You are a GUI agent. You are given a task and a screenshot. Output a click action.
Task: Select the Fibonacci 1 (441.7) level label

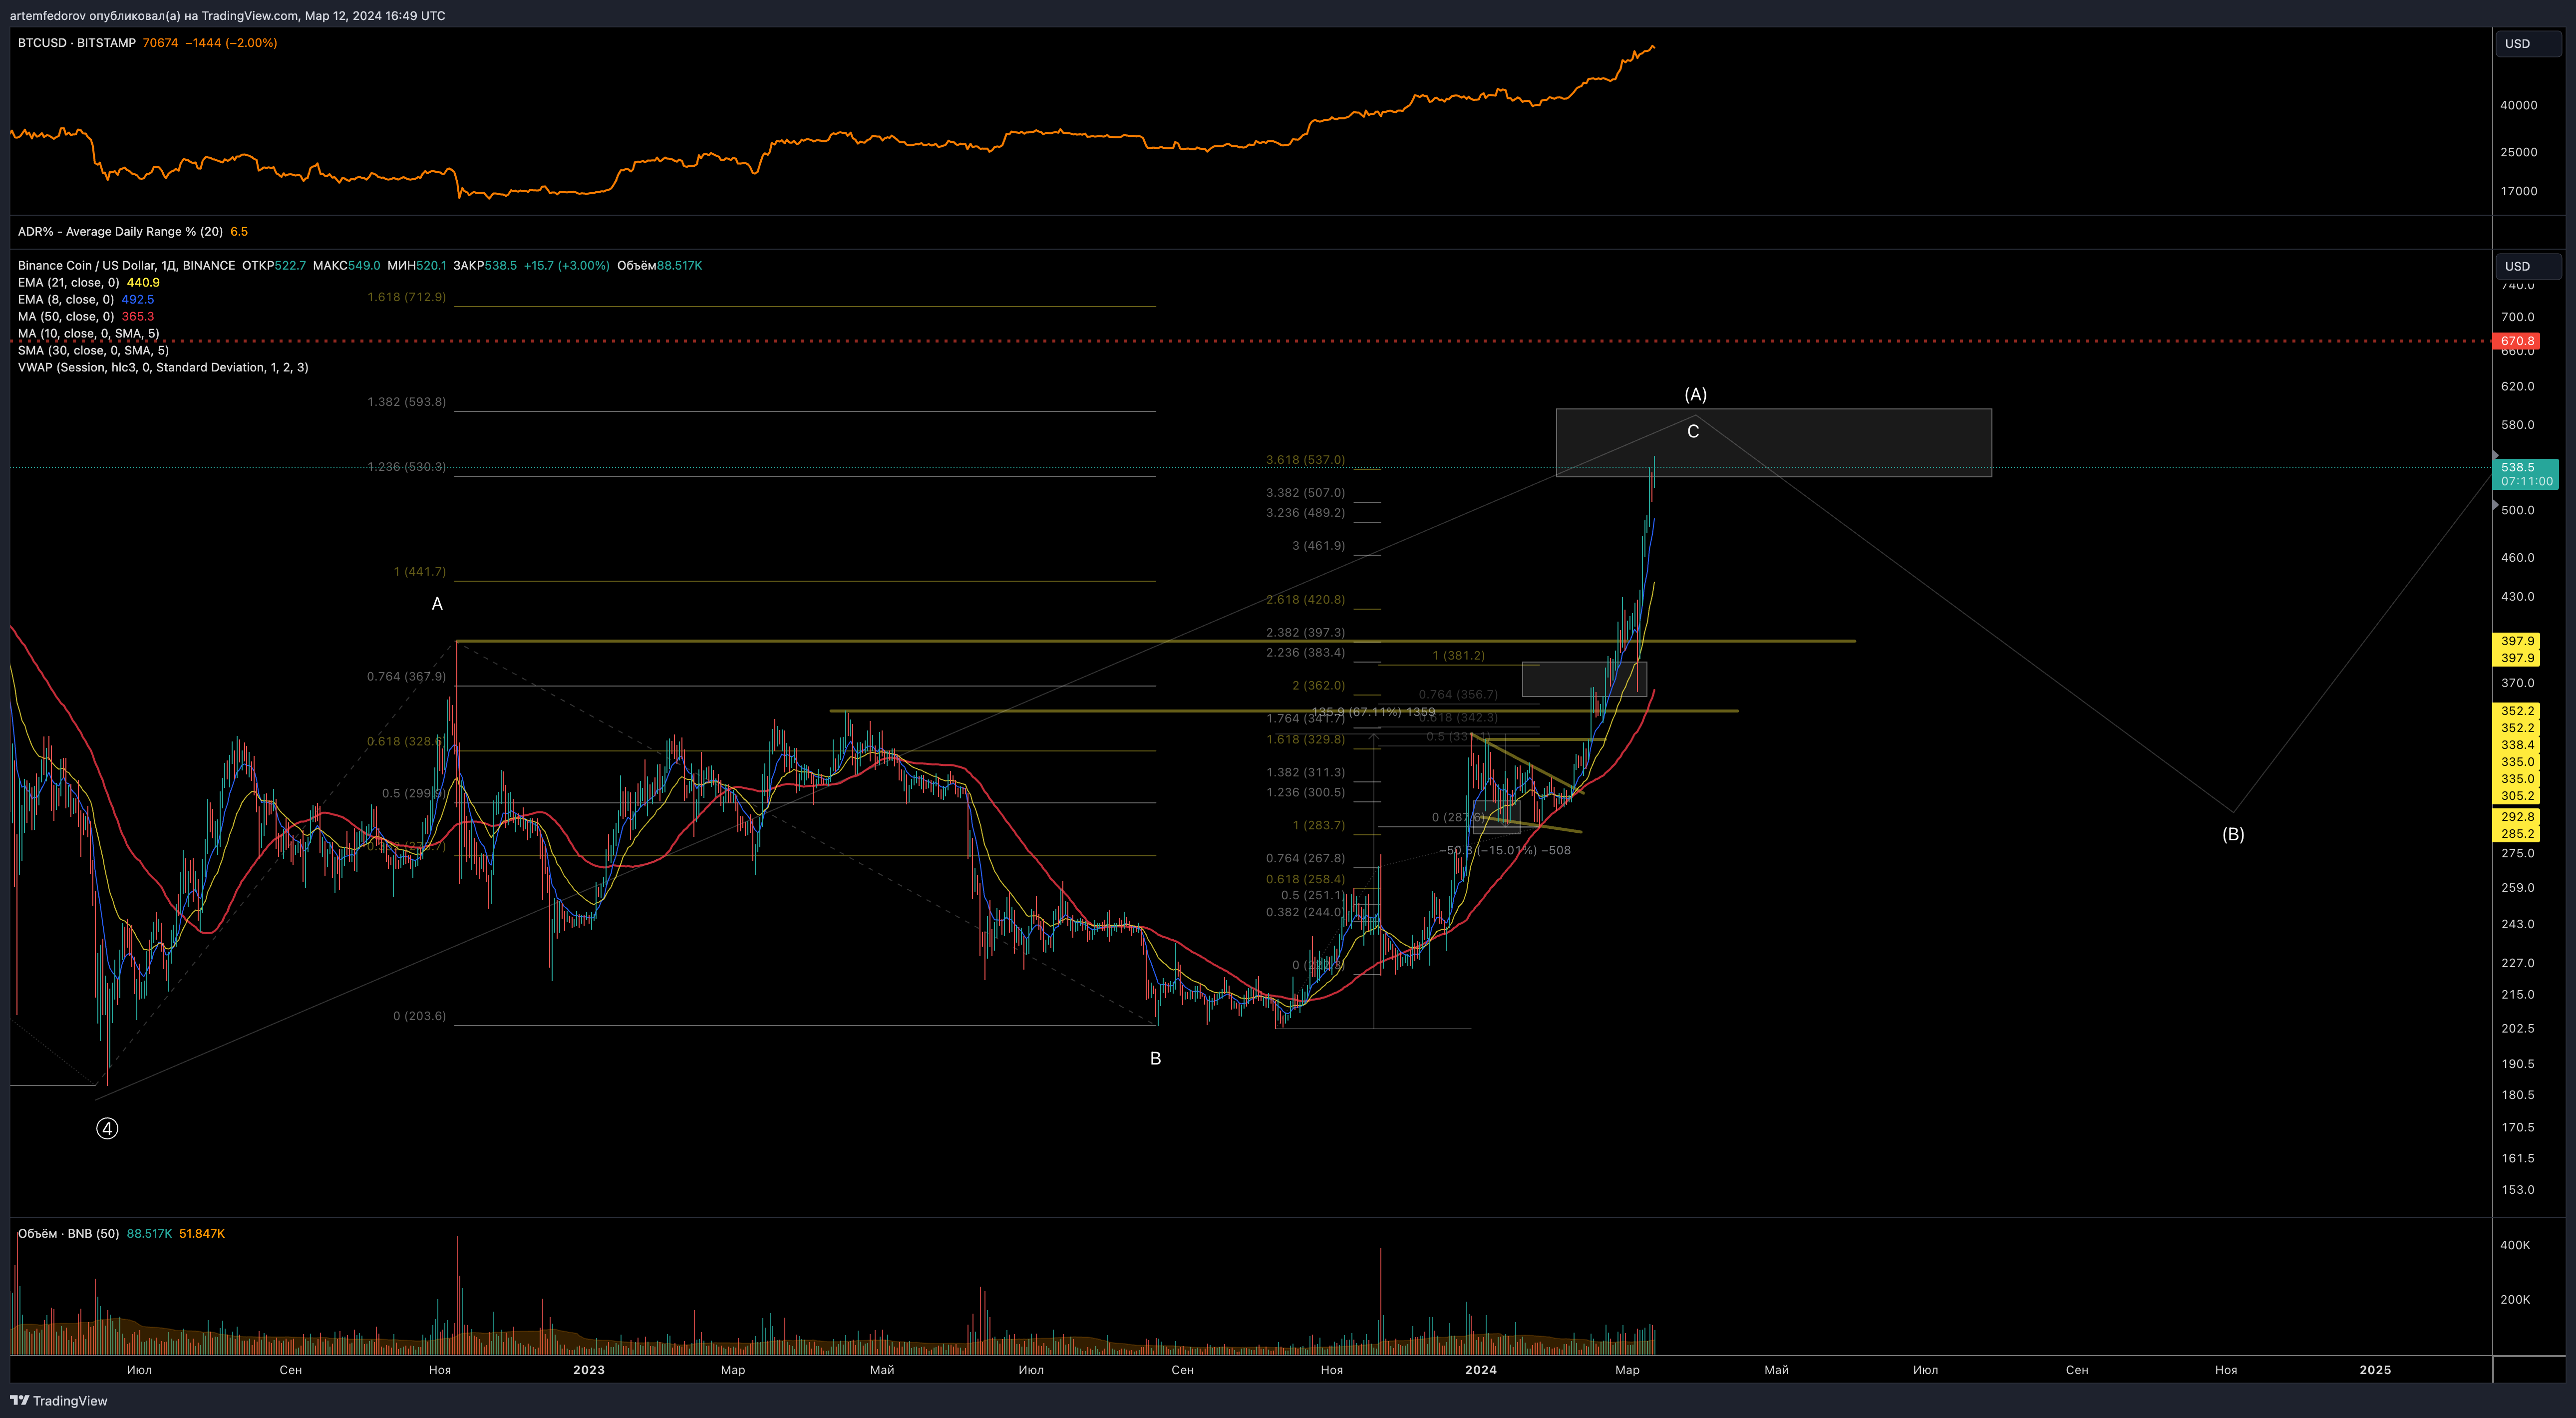click(420, 572)
